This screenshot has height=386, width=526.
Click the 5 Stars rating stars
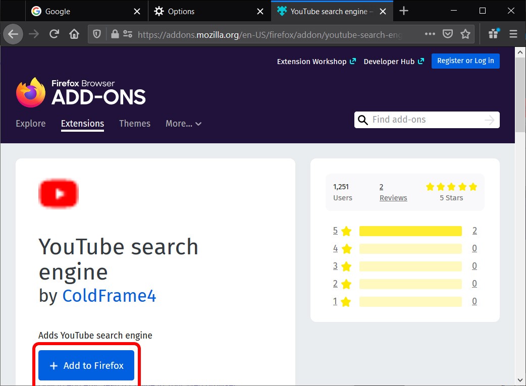(x=451, y=187)
